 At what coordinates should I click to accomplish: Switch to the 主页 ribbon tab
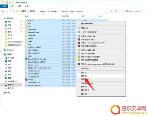click(12, 6)
